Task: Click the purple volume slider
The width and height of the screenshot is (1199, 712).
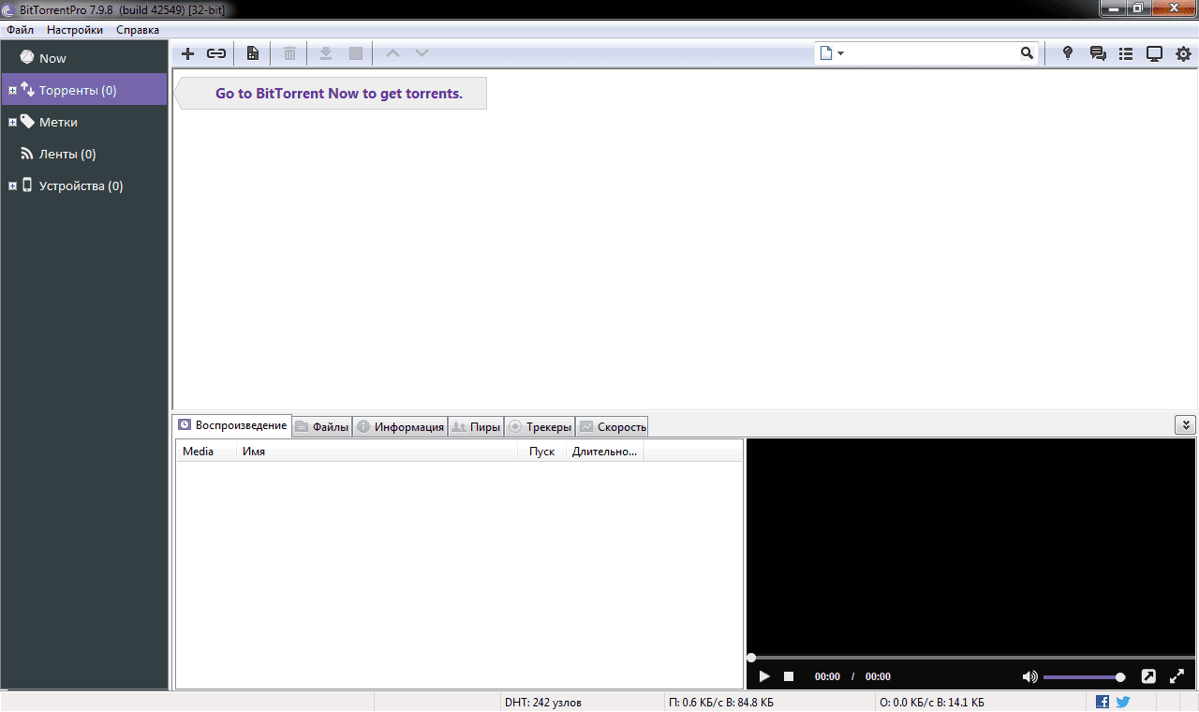Action: [x=1082, y=676]
